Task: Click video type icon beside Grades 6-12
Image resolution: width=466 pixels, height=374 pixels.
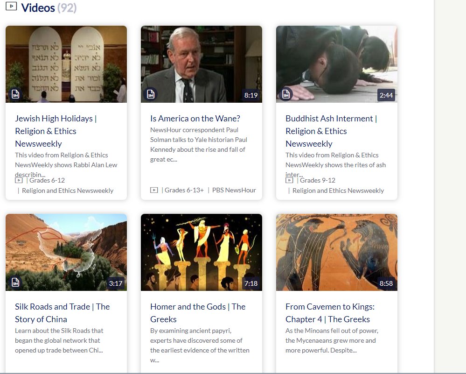Action: (x=19, y=180)
